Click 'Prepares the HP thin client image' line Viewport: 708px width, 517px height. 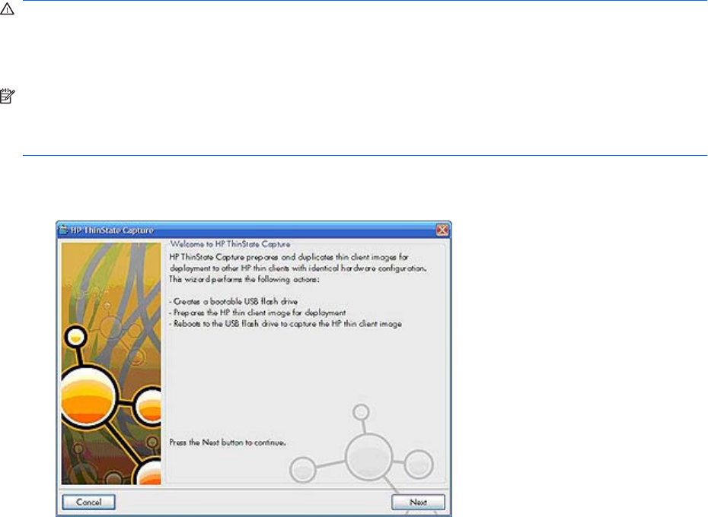click(257, 312)
